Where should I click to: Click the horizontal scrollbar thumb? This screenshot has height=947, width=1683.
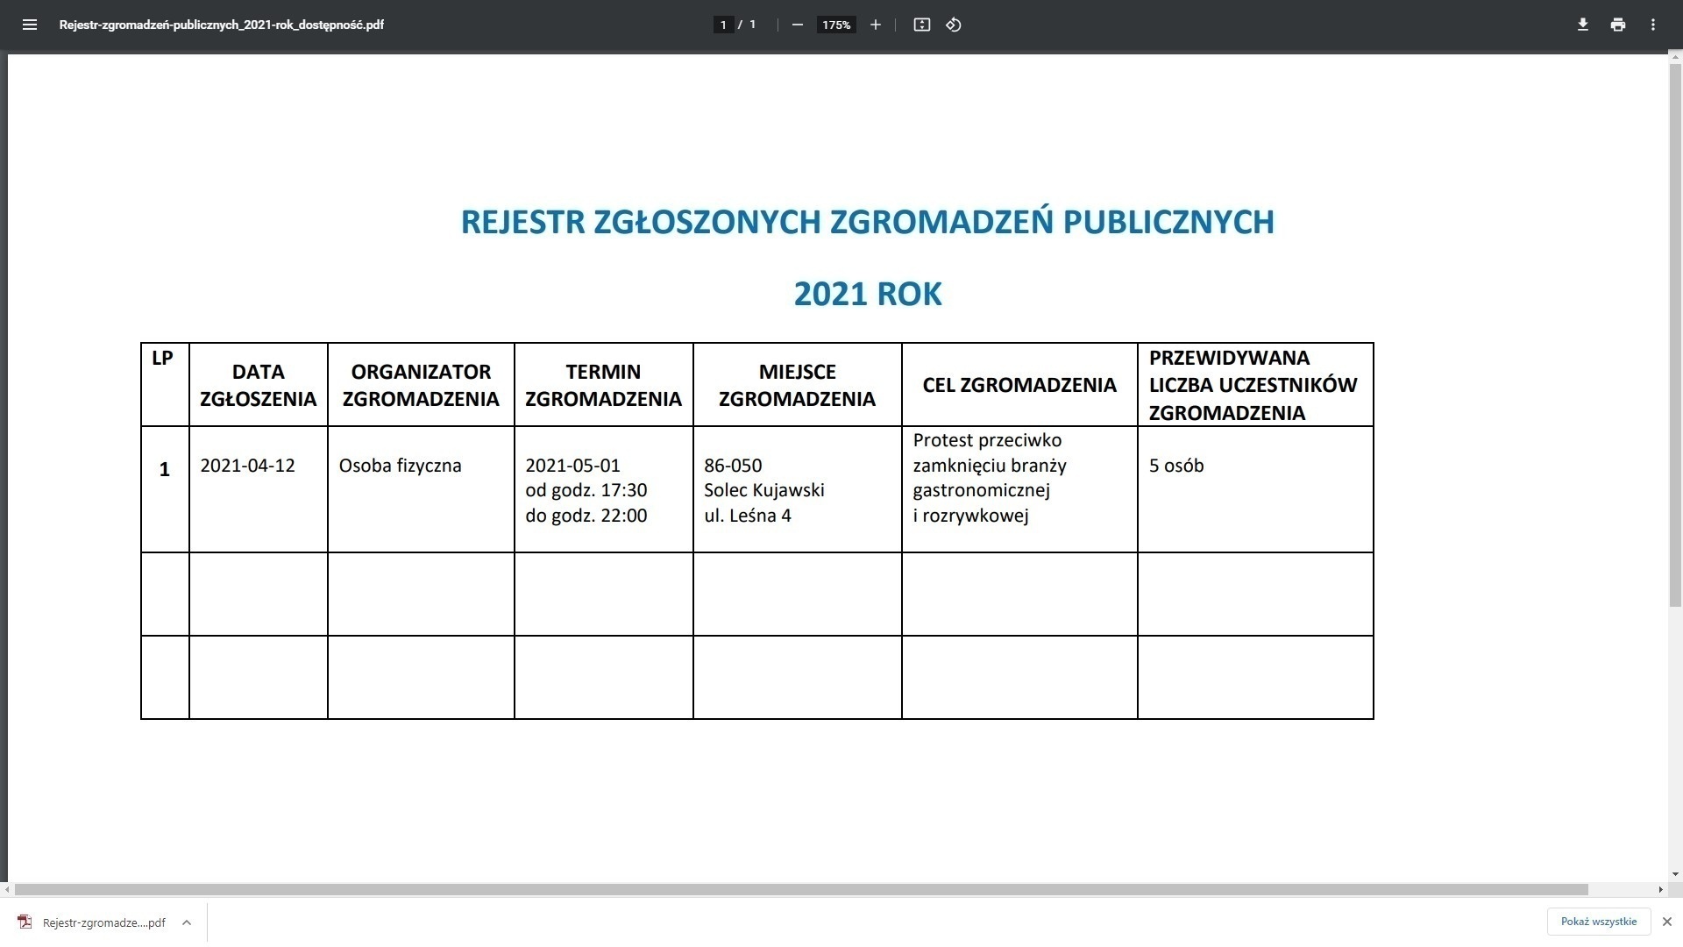(801, 889)
